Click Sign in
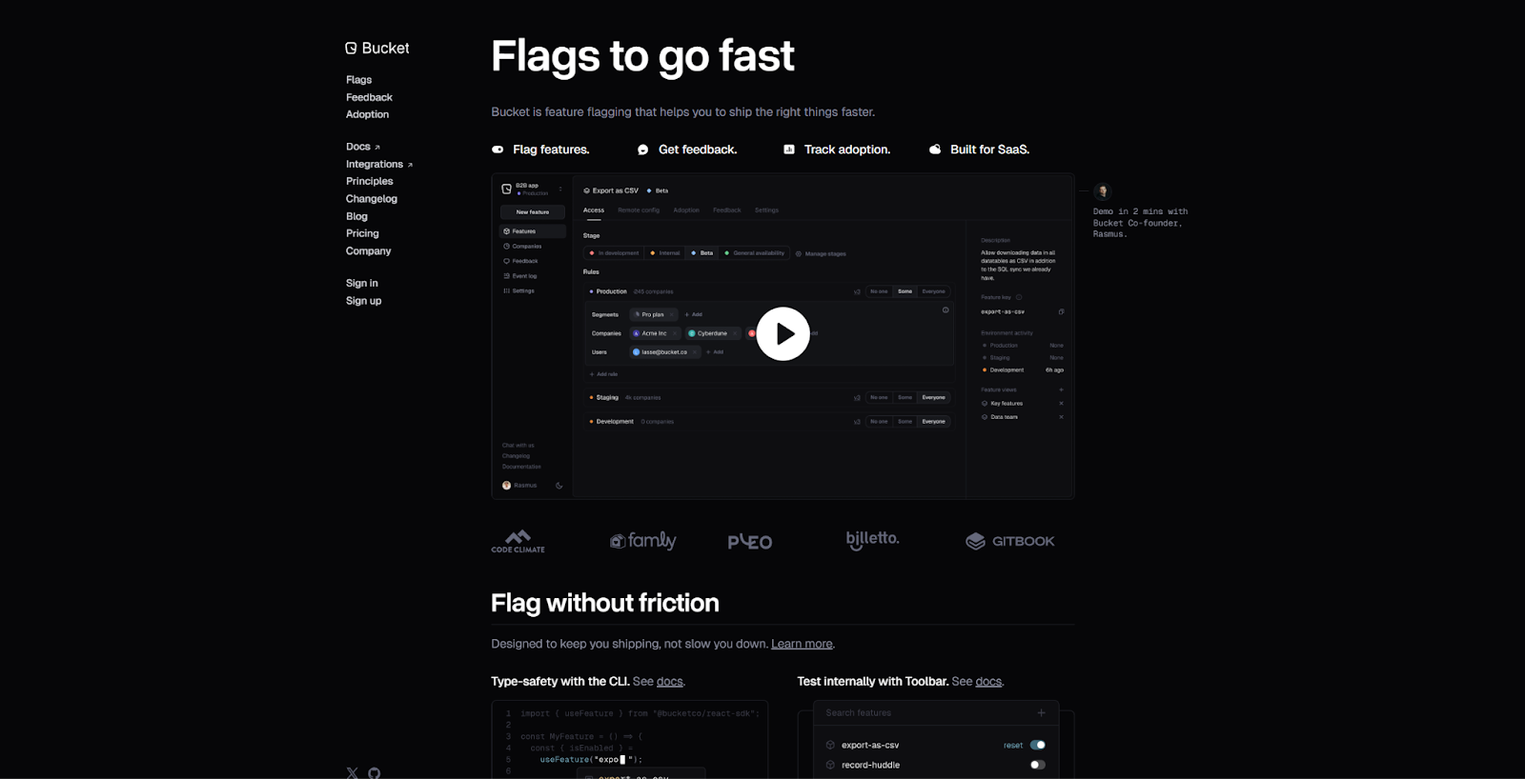This screenshot has height=779, width=1525. tap(362, 283)
